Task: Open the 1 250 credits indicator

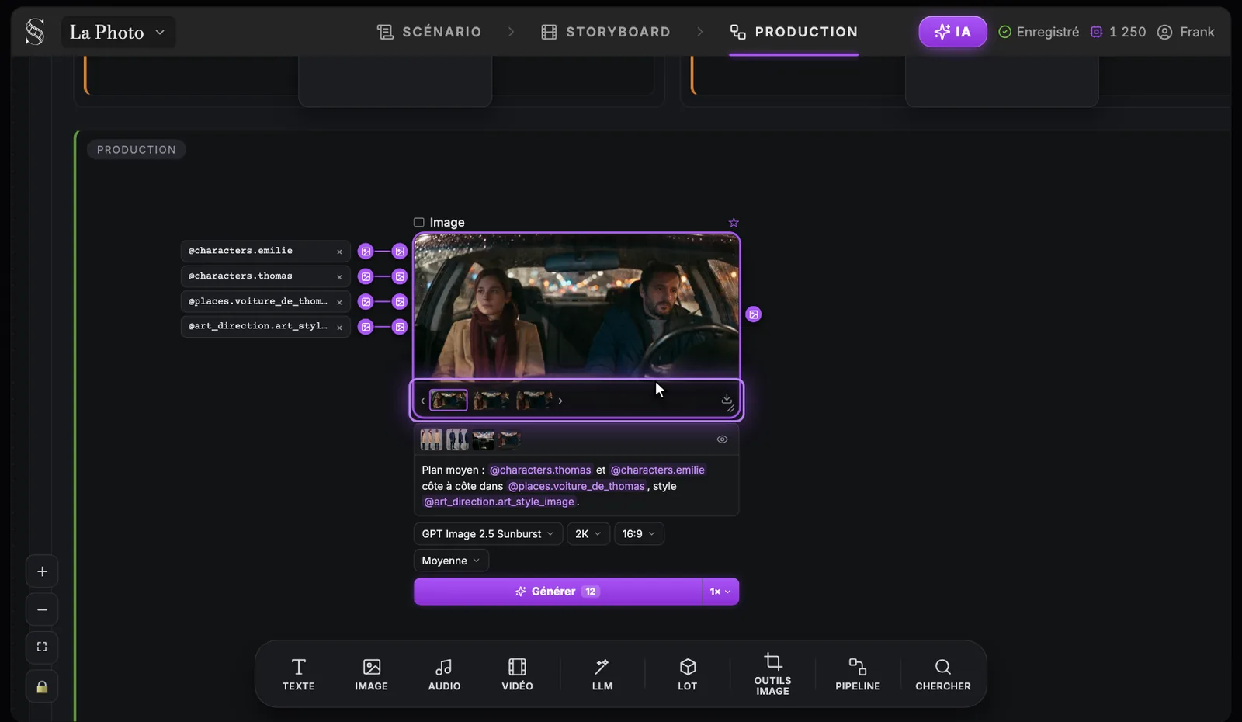Action: tap(1118, 32)
